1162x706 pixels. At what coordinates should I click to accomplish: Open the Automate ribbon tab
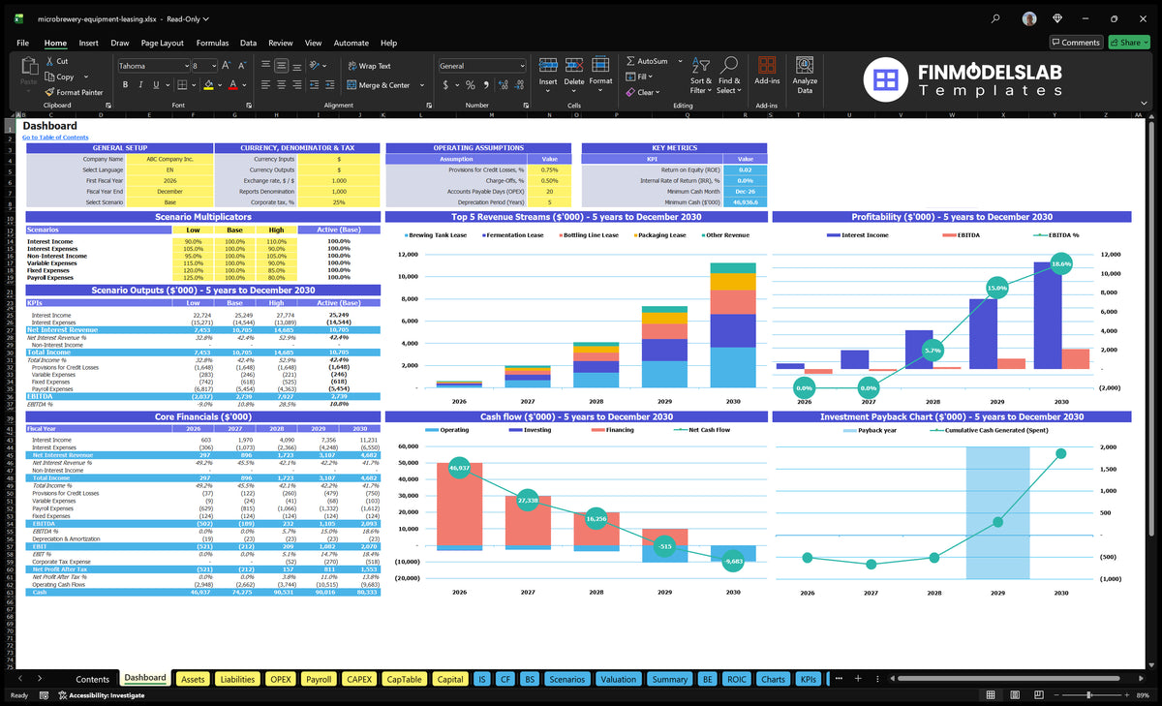(351, 43)
